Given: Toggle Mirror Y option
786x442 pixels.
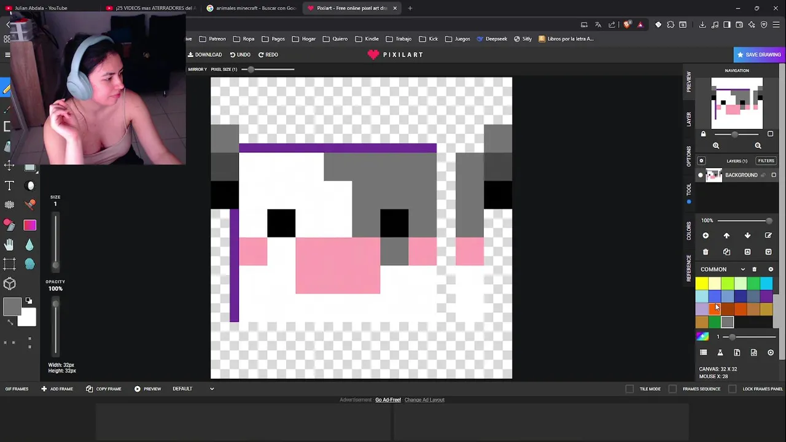Looking at the screenshot, I should click(197, 69).
